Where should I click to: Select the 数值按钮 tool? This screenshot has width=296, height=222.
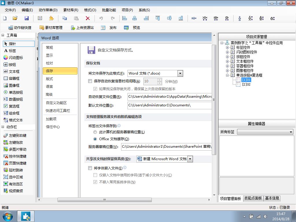(x=13, y=99)
